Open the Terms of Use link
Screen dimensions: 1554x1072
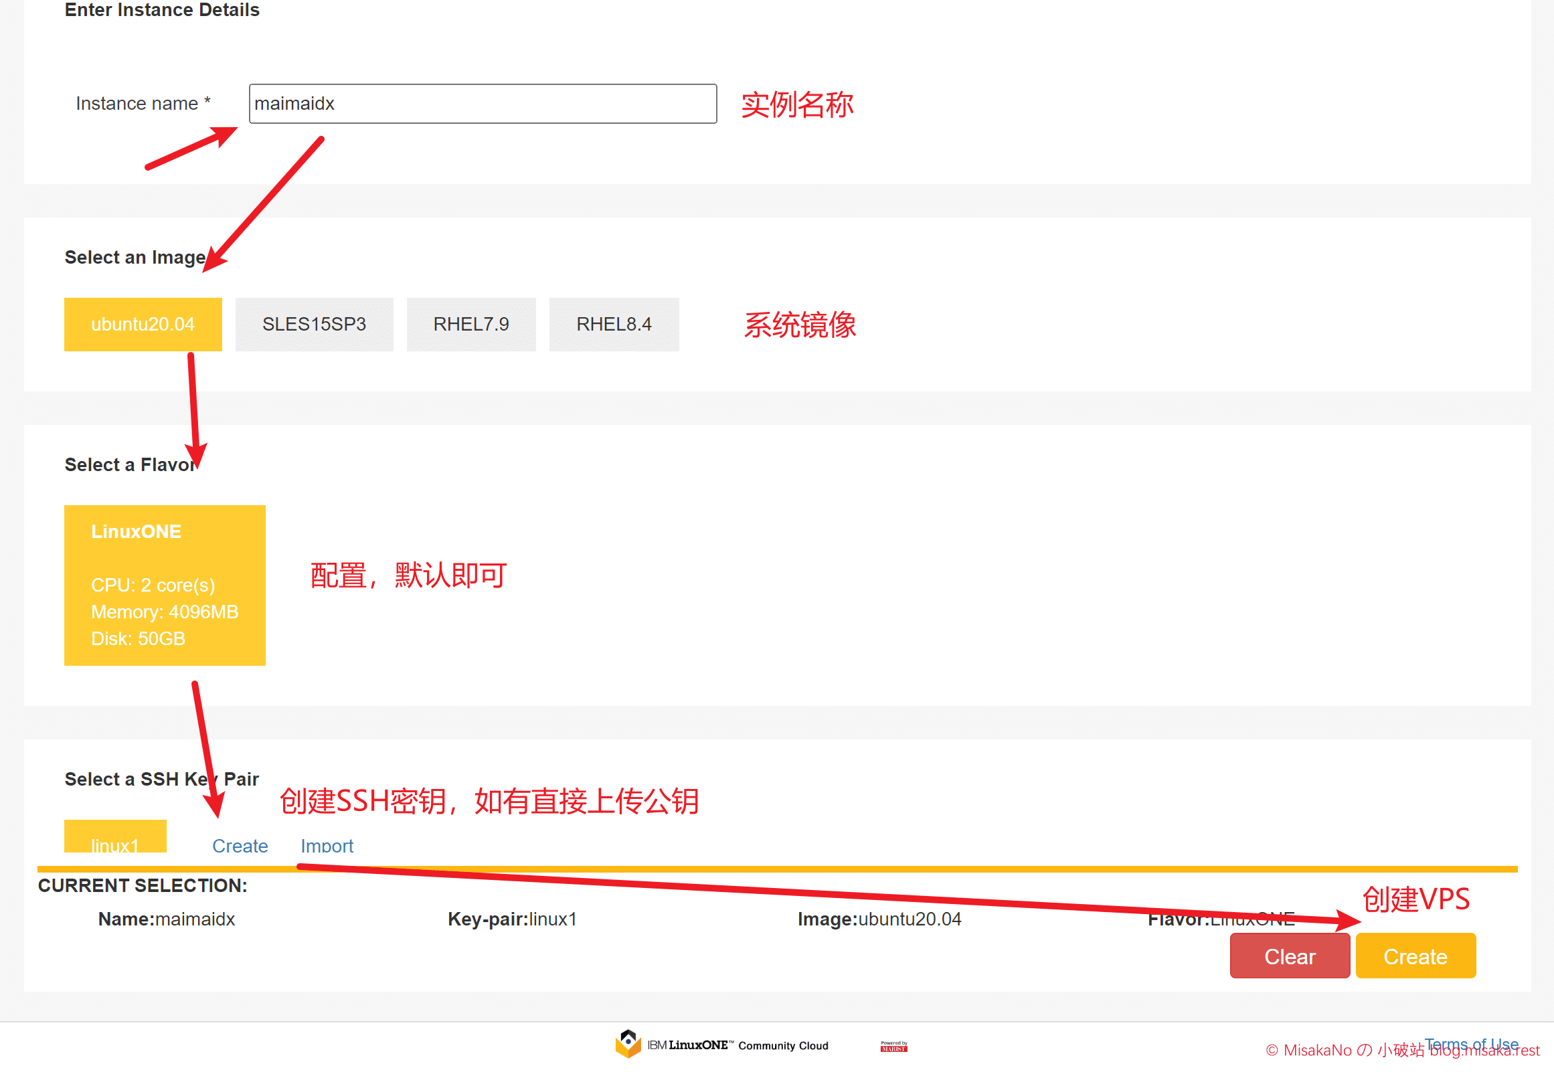point(1471,1043)
